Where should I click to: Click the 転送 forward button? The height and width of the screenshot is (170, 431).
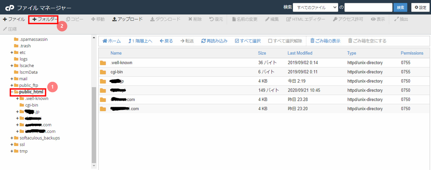[187, 41]
